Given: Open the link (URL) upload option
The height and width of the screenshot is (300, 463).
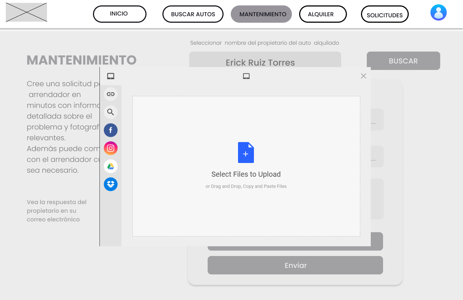Looking at the screenshot, I should tap(111, 94).
